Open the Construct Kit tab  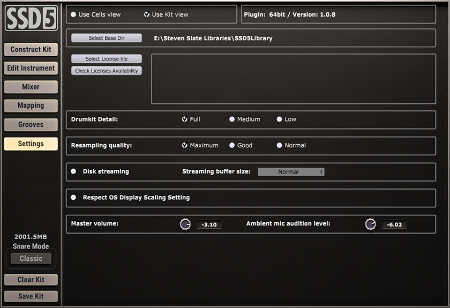(31, 49)
